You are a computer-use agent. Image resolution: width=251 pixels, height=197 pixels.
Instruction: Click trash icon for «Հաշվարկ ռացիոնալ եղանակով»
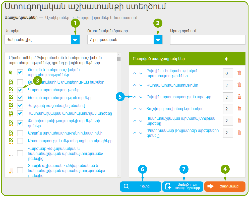239,108
